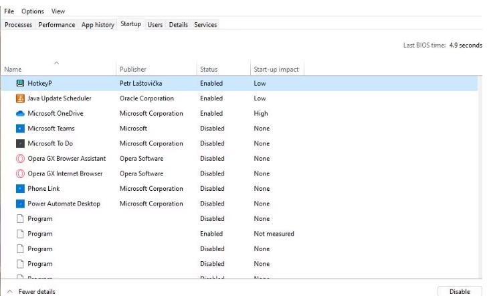Click the Disable button
The image size is (493, 296).
460,291
